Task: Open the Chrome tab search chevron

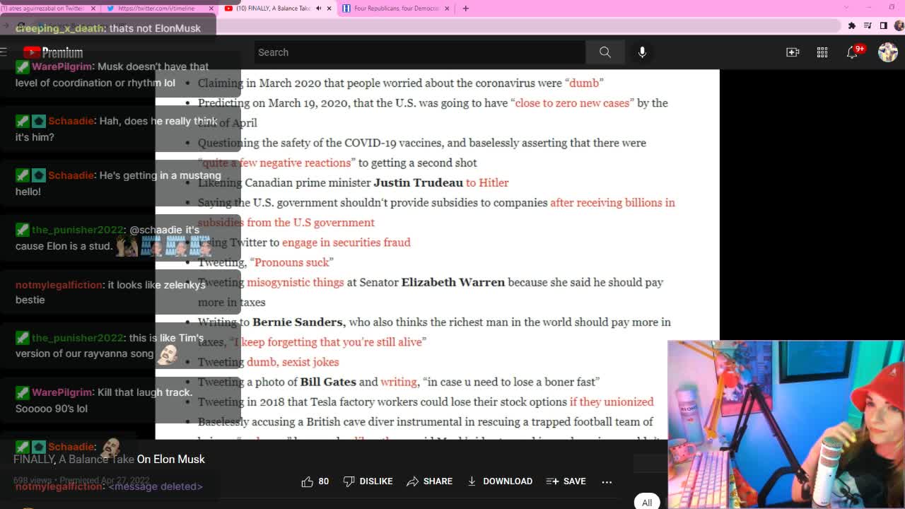Action: click(x=846, y=8)
